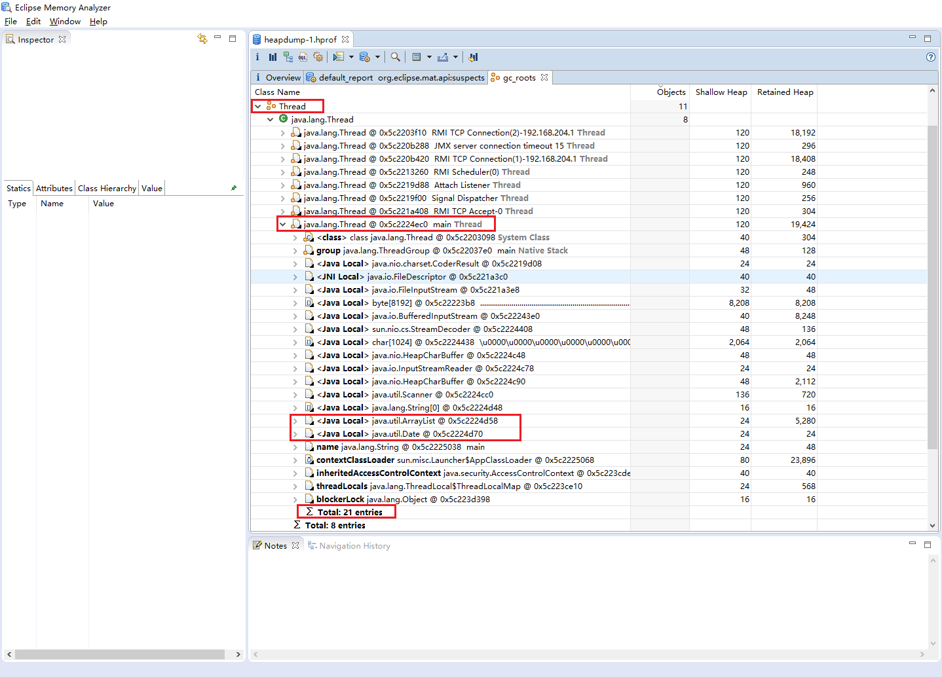
Task: Switch to the Navigation History tab
Action: tap(349, 545)
